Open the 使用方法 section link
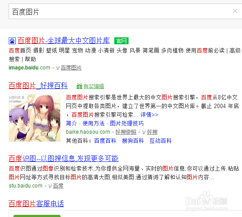Screen dimensions: 242x217 point(94,123)
